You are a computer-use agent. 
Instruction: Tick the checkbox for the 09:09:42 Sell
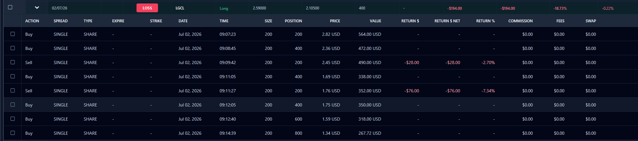13,62
